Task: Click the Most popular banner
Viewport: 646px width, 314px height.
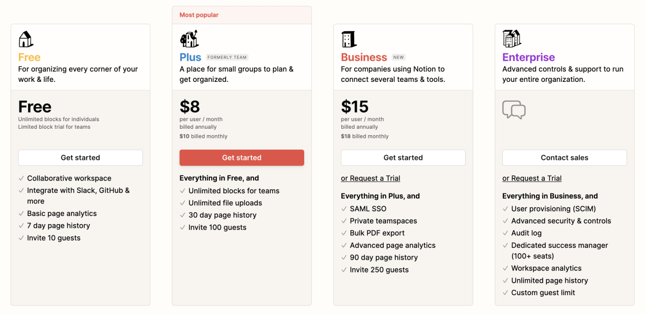Action: (242, 15)
